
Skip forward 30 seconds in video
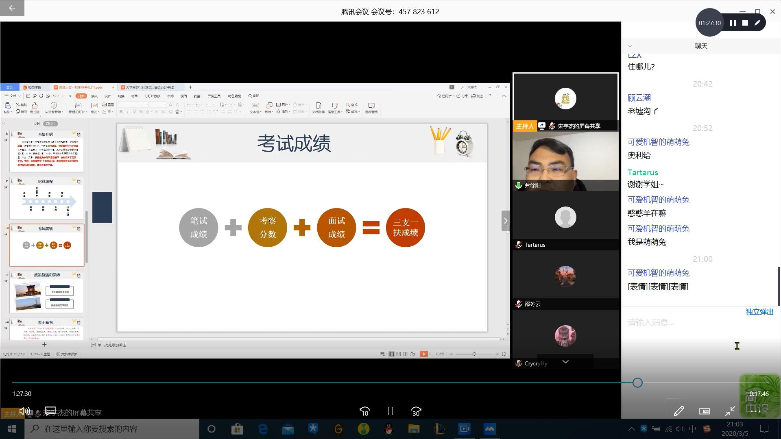416,411
